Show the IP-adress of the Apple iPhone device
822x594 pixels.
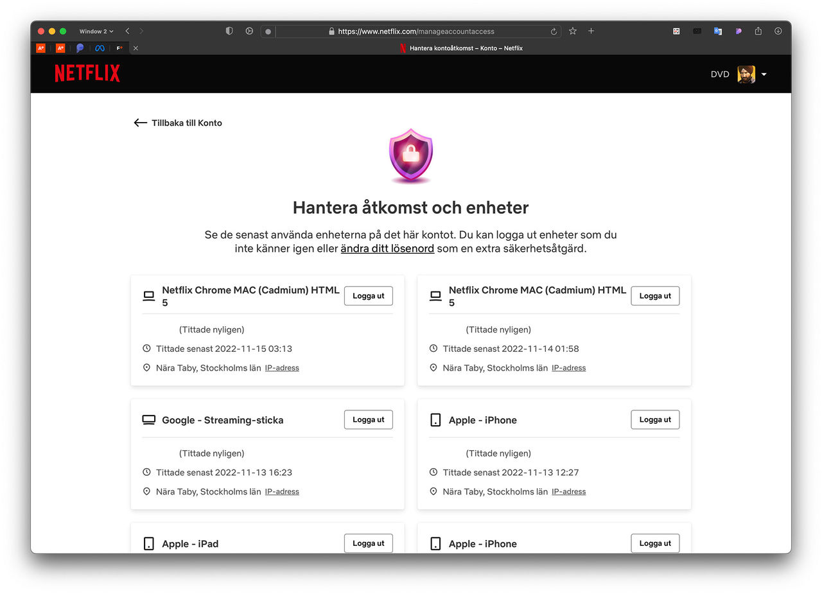point(568,491)
